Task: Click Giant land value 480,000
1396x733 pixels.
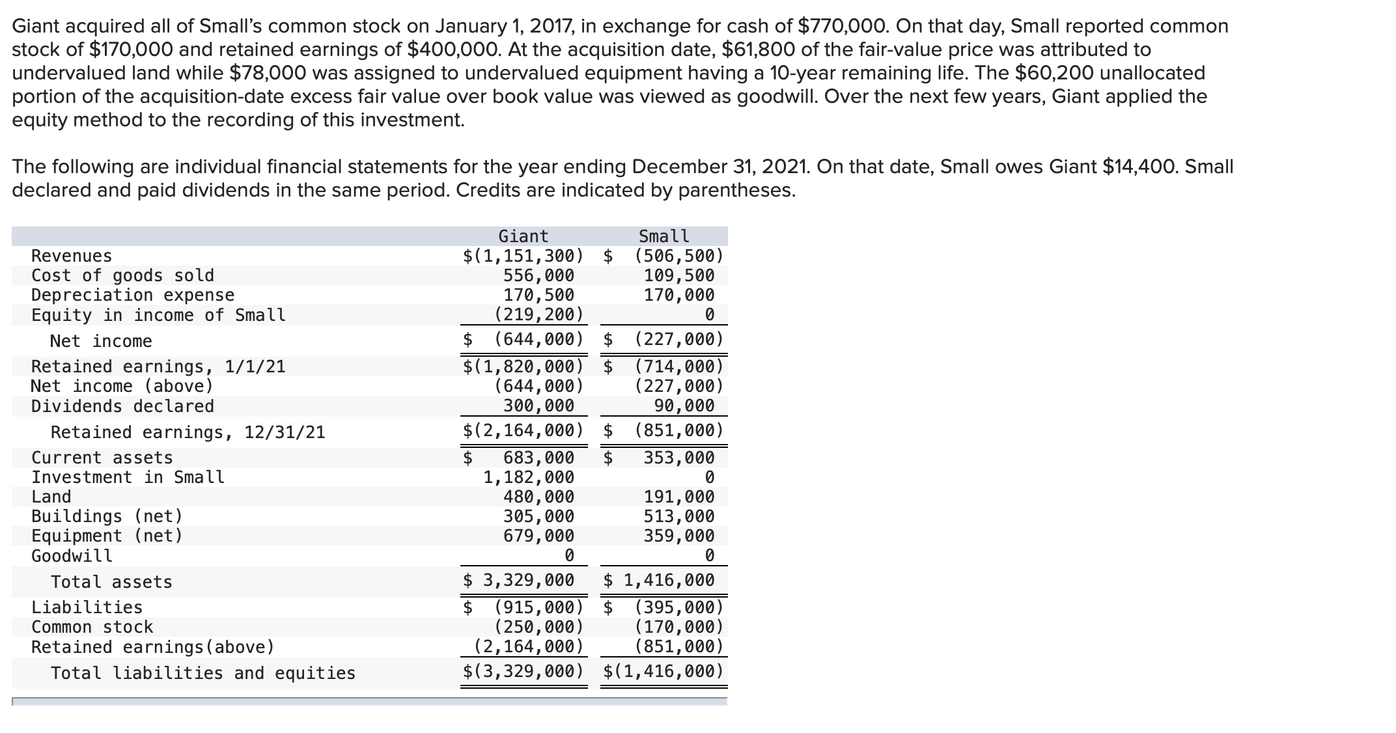Action: pos(539,497)
